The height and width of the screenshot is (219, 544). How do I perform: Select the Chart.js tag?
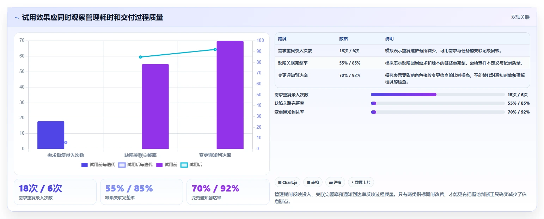pos(288,182)
